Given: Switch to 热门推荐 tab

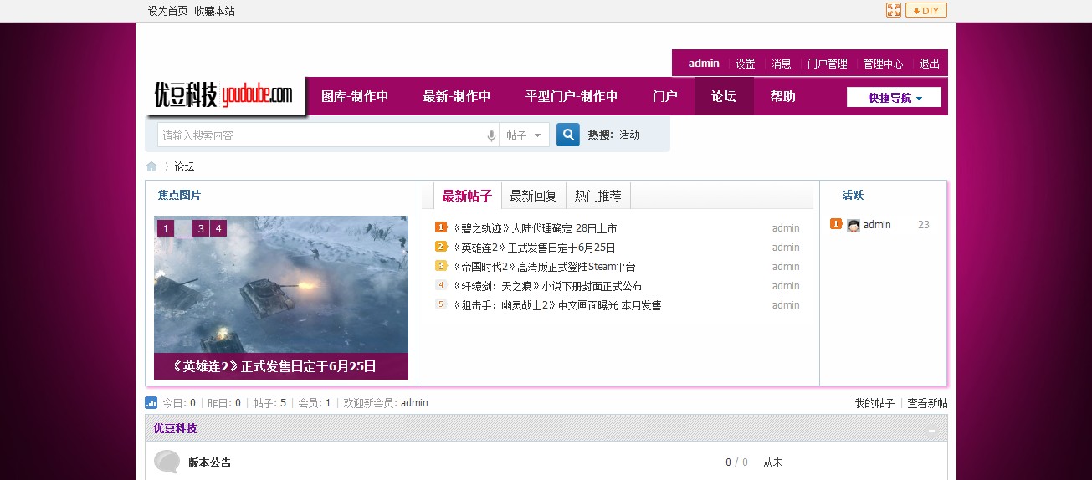Looking at the screenshot, I should click(598, 196).
